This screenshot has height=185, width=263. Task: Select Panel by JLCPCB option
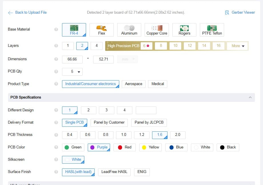[x=149, y=122]
